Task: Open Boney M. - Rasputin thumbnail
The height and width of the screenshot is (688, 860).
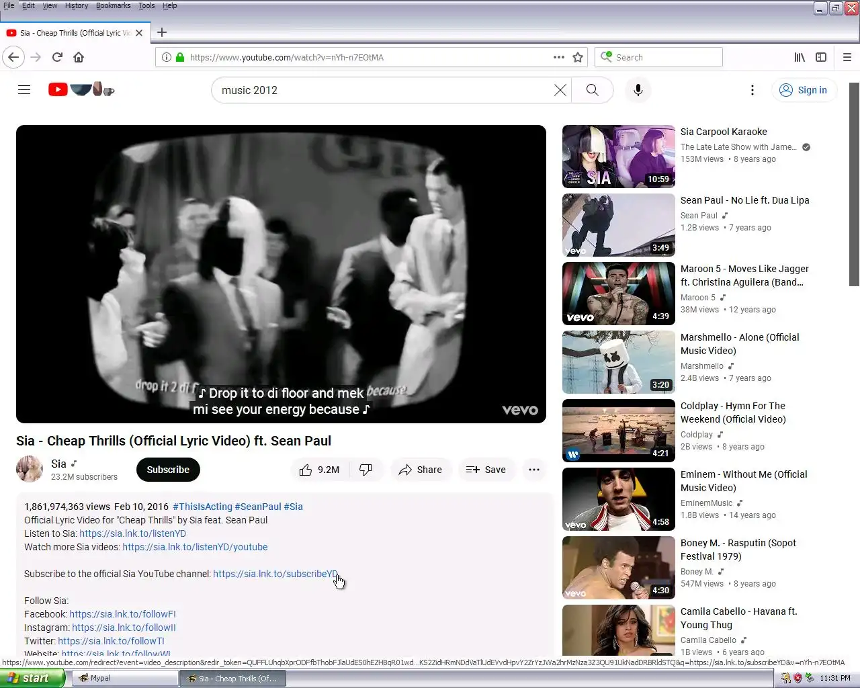Action: pos(618,568)
